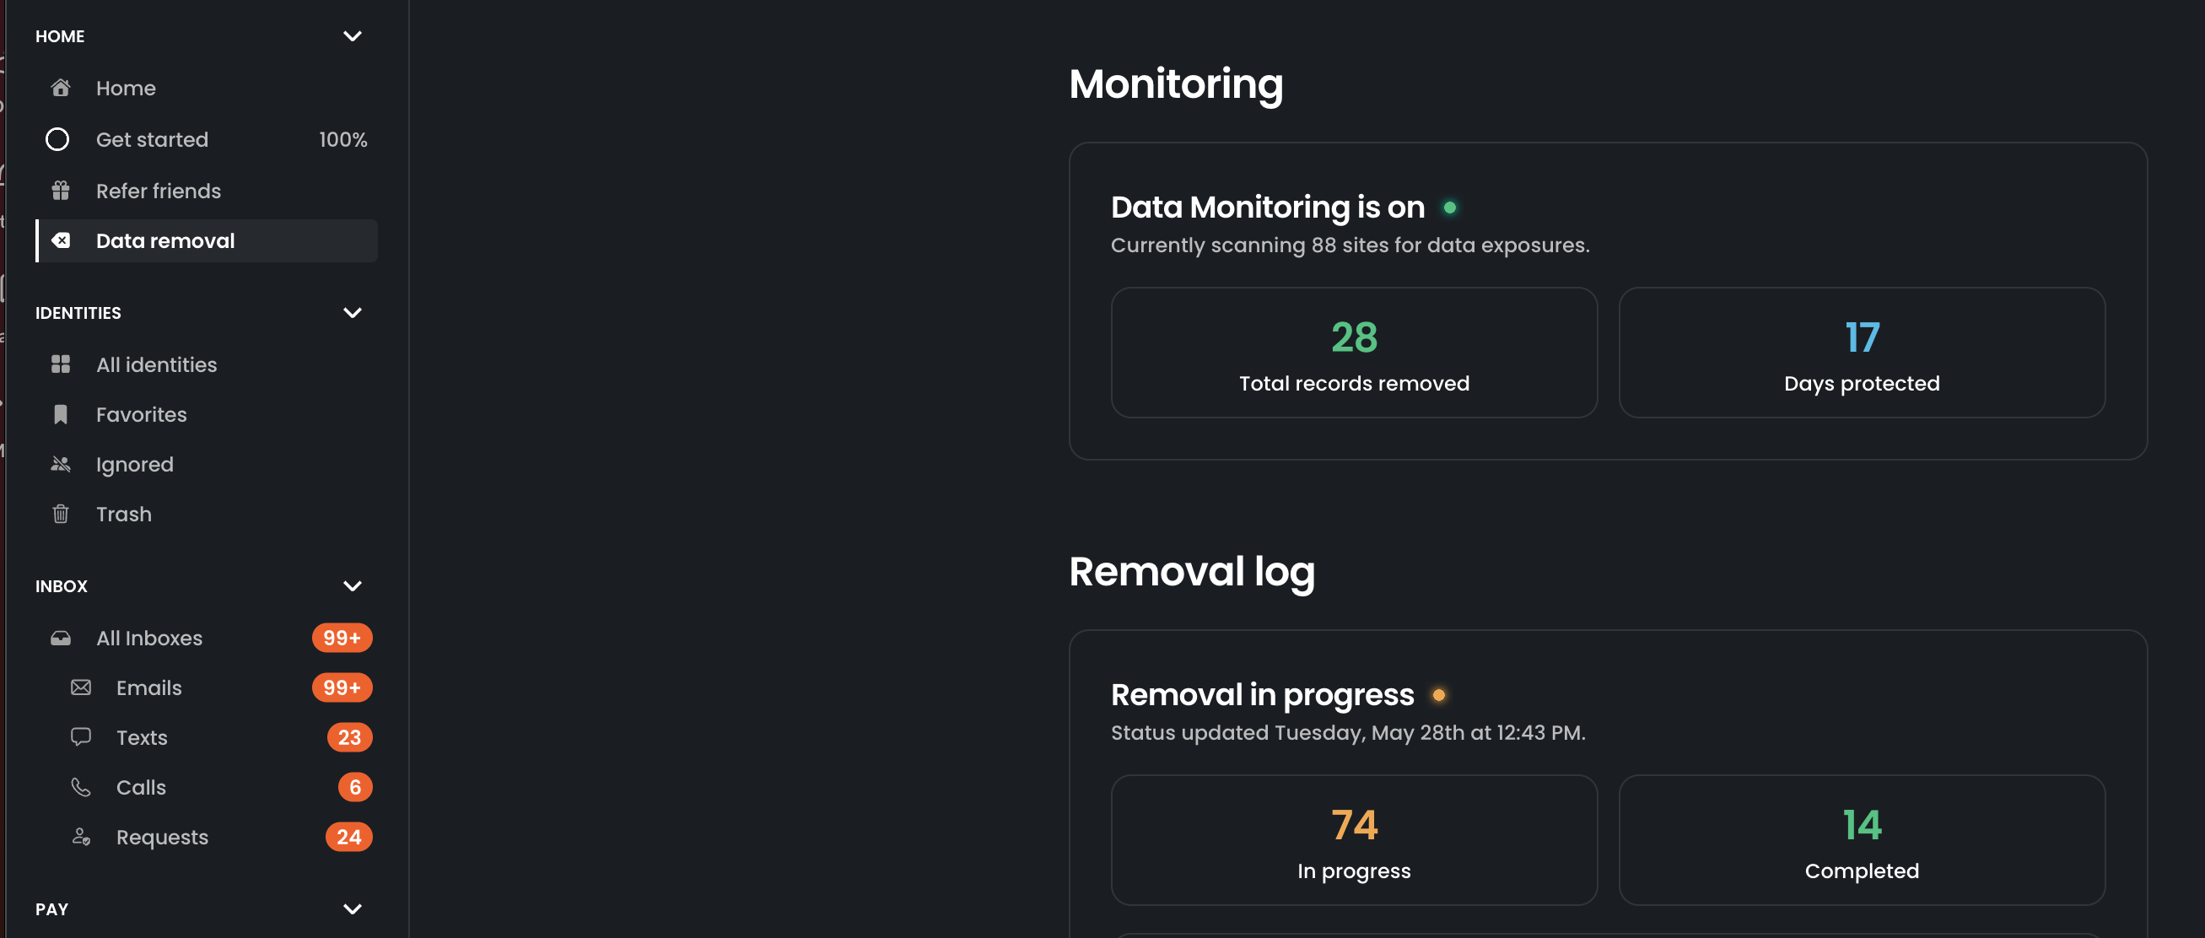Expand the PAY section chevron
This screenshot has width=2205, height=938.
pos(352,909)
